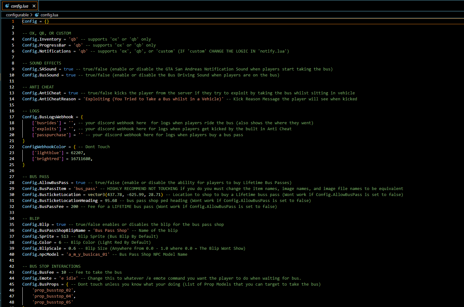
Task: Click the Lua file icon on the tab
Action: [7, 6]
